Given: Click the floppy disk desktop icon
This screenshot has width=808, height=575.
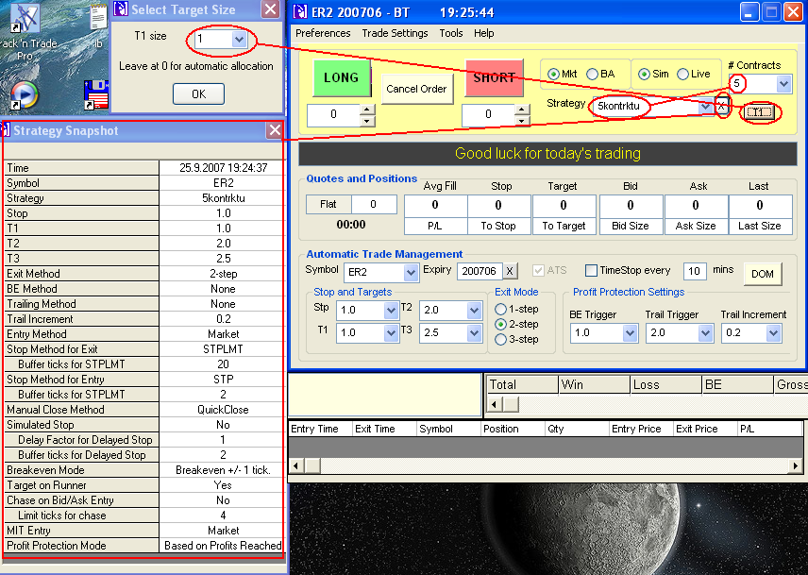Looking at the screenshot, I should (96, 94).
